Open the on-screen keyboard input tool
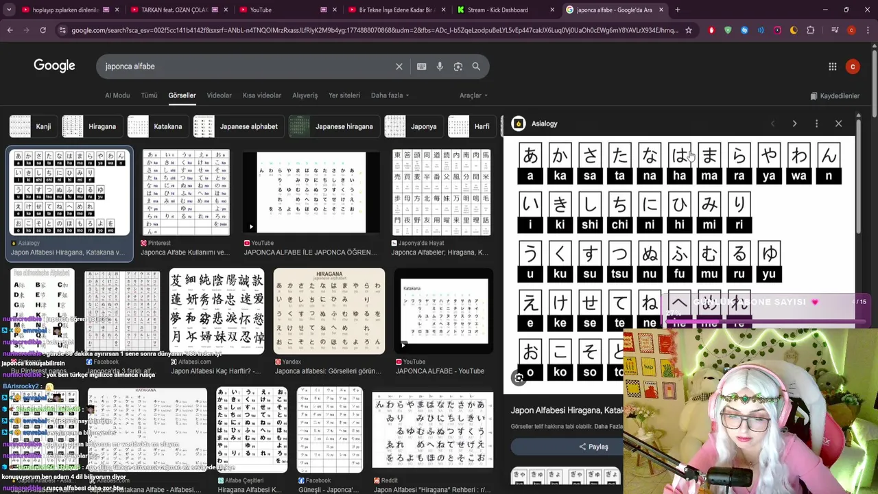878x494 pixels. point(421,67)
